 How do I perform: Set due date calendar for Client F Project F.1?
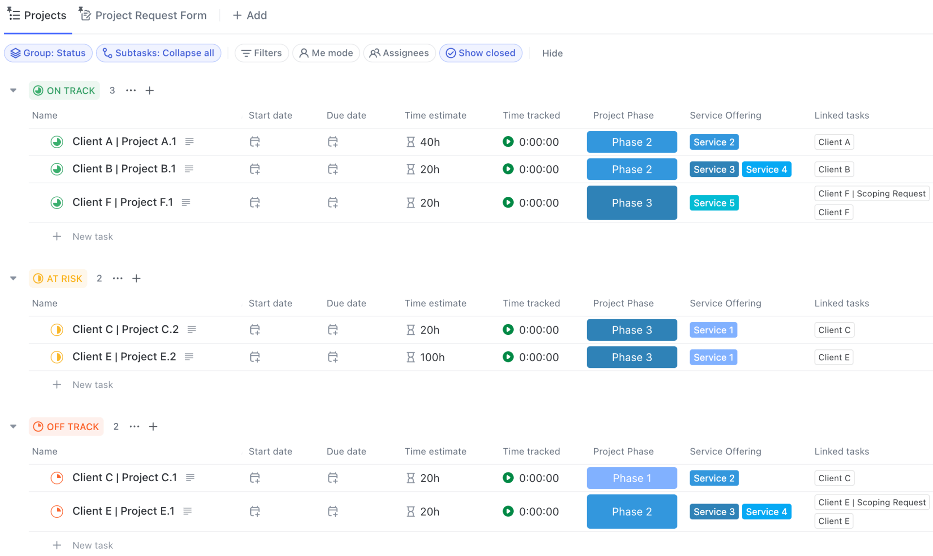coord(333,203)
